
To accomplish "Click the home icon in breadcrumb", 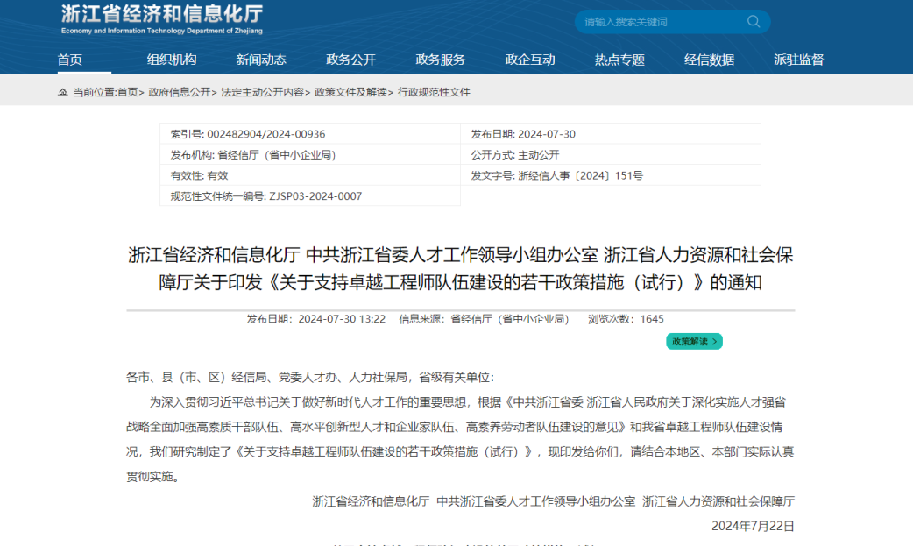I will (x=62, y=92).
